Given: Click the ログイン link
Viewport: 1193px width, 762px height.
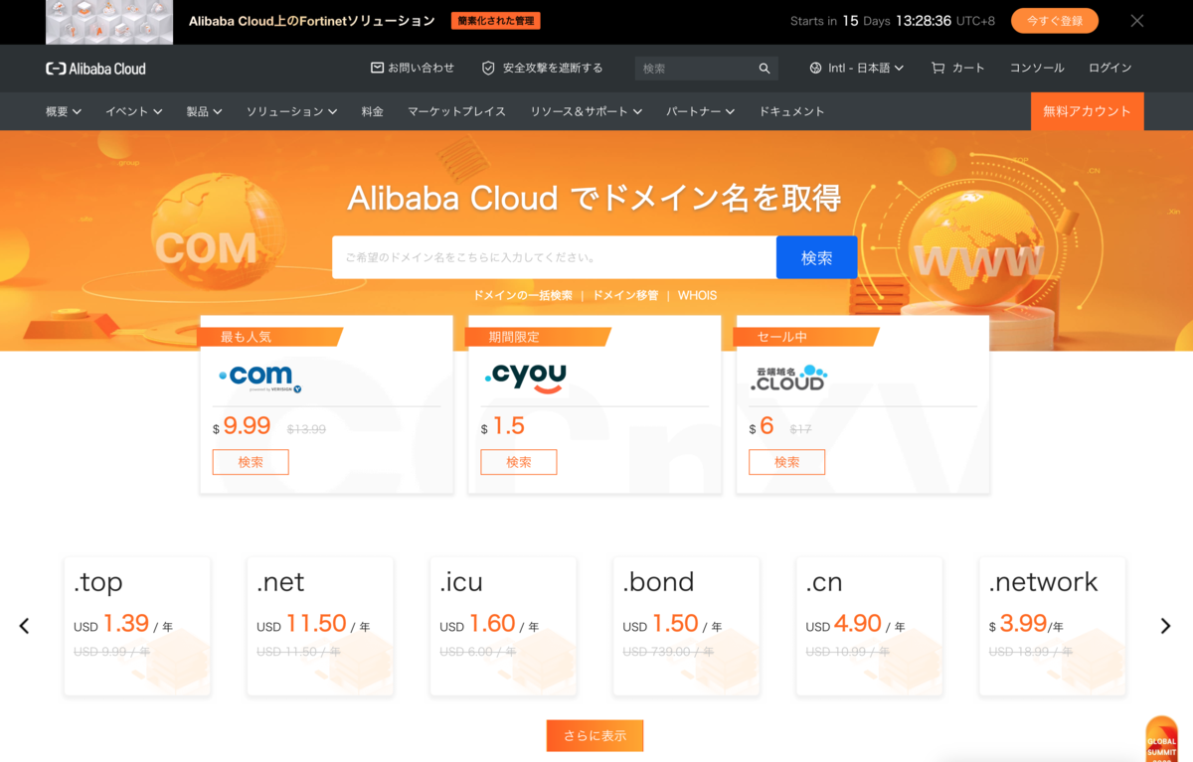Looking at the screenshot, I should (1110, 69).
